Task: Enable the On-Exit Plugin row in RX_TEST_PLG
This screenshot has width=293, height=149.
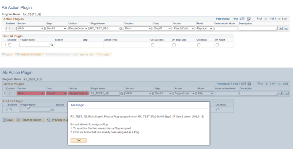Action: coord(10,110)
